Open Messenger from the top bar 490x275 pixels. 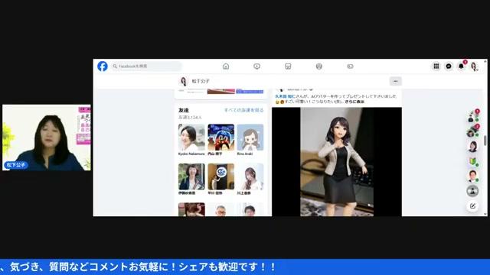coord(449,66)
